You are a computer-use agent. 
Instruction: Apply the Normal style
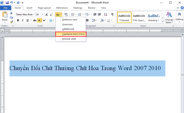pos(125,17)
